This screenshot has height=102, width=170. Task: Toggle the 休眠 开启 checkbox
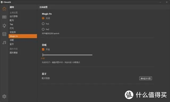[x=43, y=49]
